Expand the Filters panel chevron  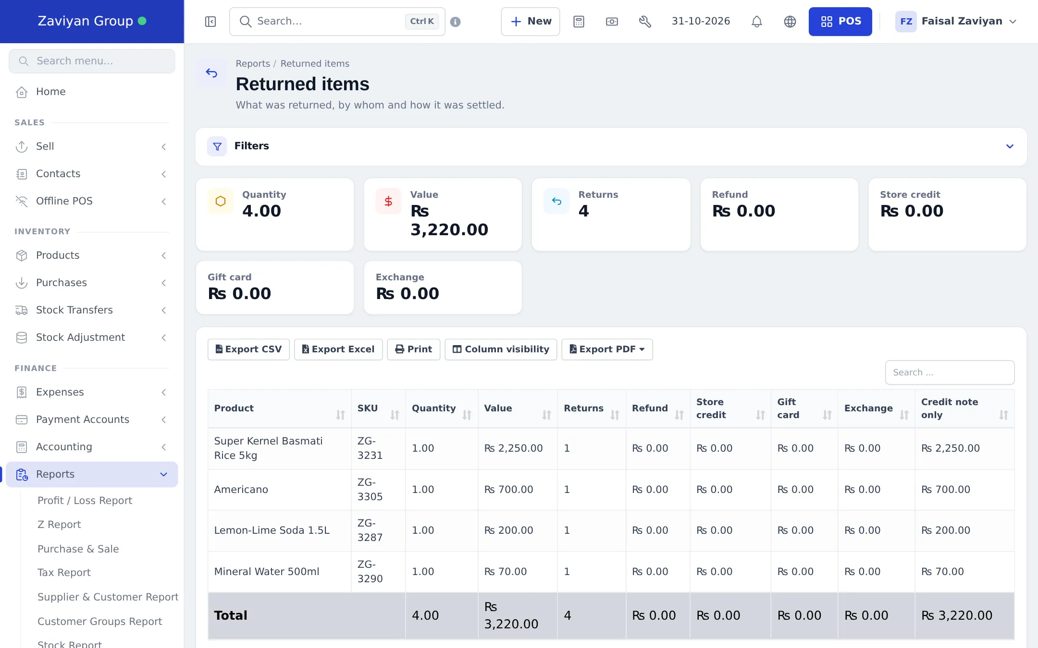pyautogui.click(x=1010, y=146)
